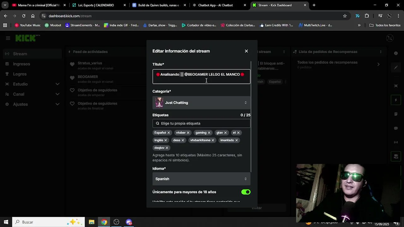Reload the page
The width and height of the screenshot is (404, 227).
24,16
